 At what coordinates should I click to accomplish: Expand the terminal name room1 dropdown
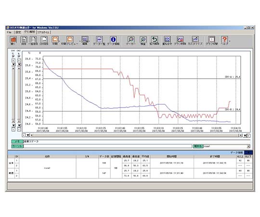click(248, 146)
